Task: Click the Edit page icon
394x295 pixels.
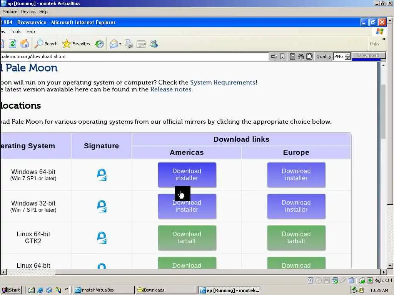Action: tap(141, 44)
